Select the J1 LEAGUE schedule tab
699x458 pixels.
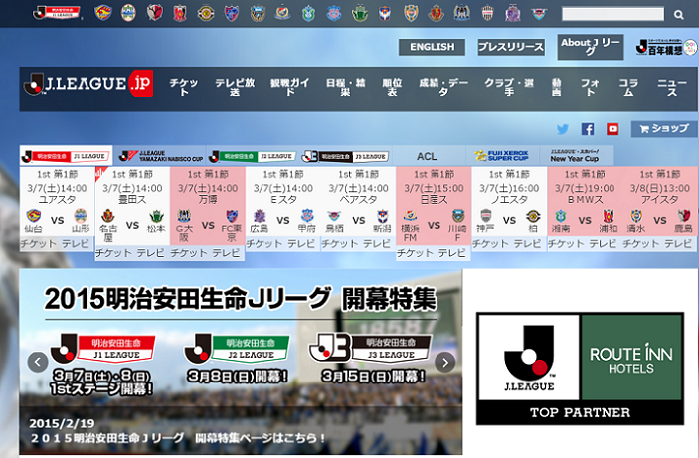click(66, 156)
